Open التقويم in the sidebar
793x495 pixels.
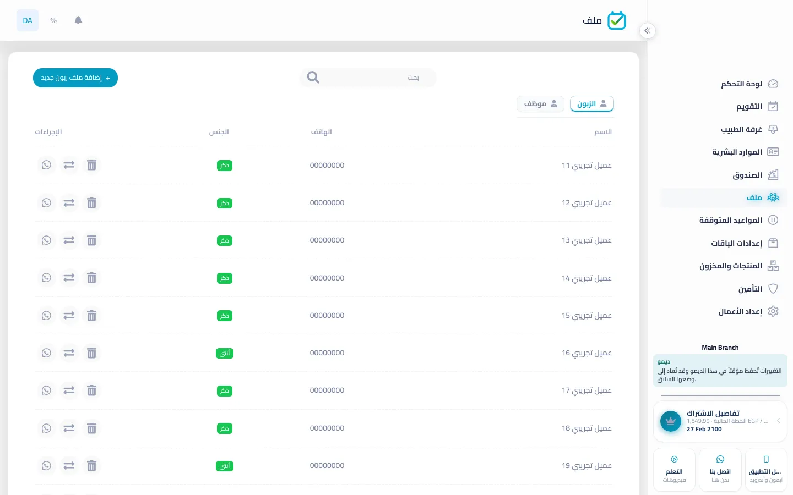(x=724, y=106)
